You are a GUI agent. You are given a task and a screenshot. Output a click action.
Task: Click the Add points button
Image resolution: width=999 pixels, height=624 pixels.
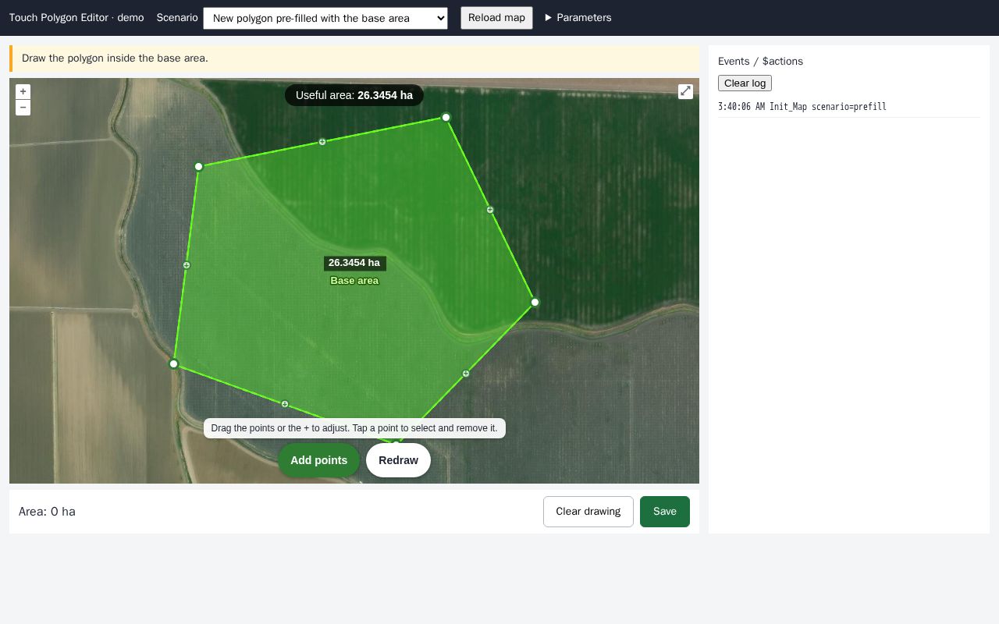(318, 460)
